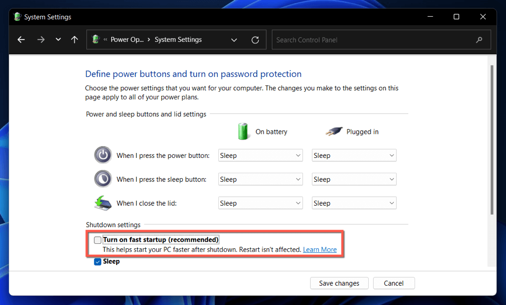
Task: Open sleep button Plugged in dropdown
Action: point(354,179)
